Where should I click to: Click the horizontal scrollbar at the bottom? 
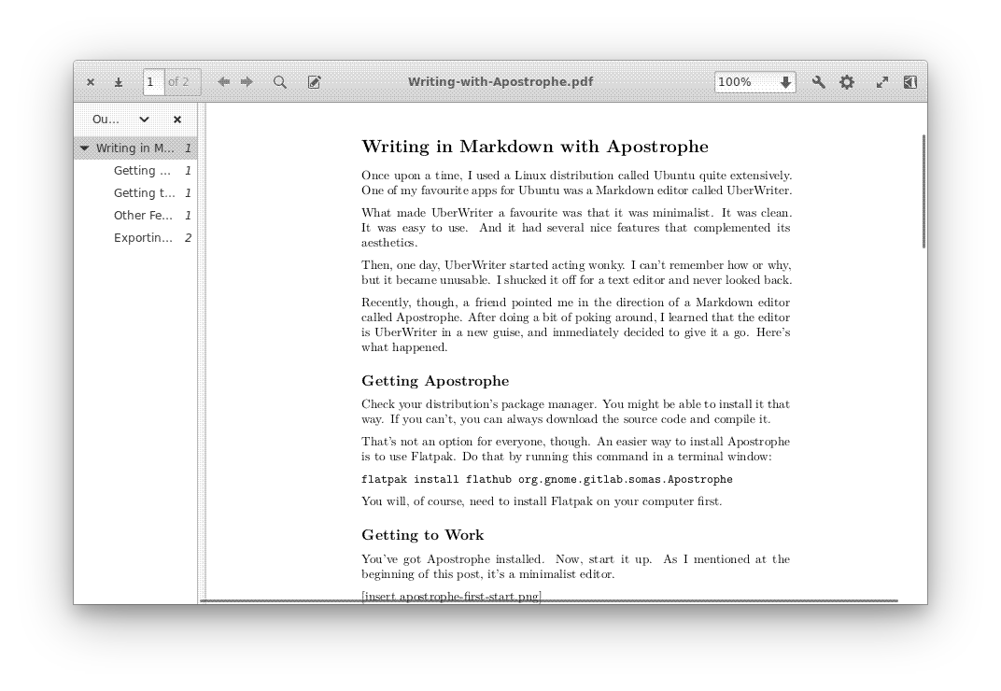pyautogui.click(x=549, y=601)
